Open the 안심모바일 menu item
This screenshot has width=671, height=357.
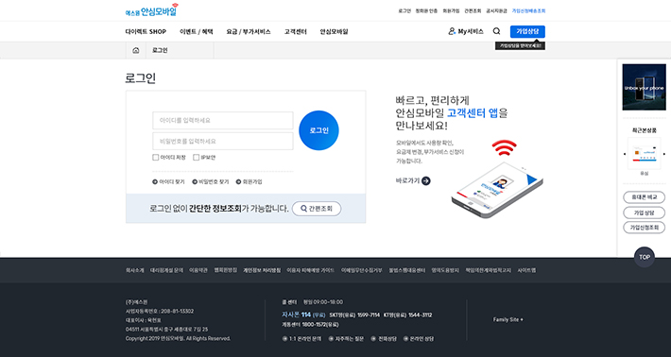pos(335,31)
